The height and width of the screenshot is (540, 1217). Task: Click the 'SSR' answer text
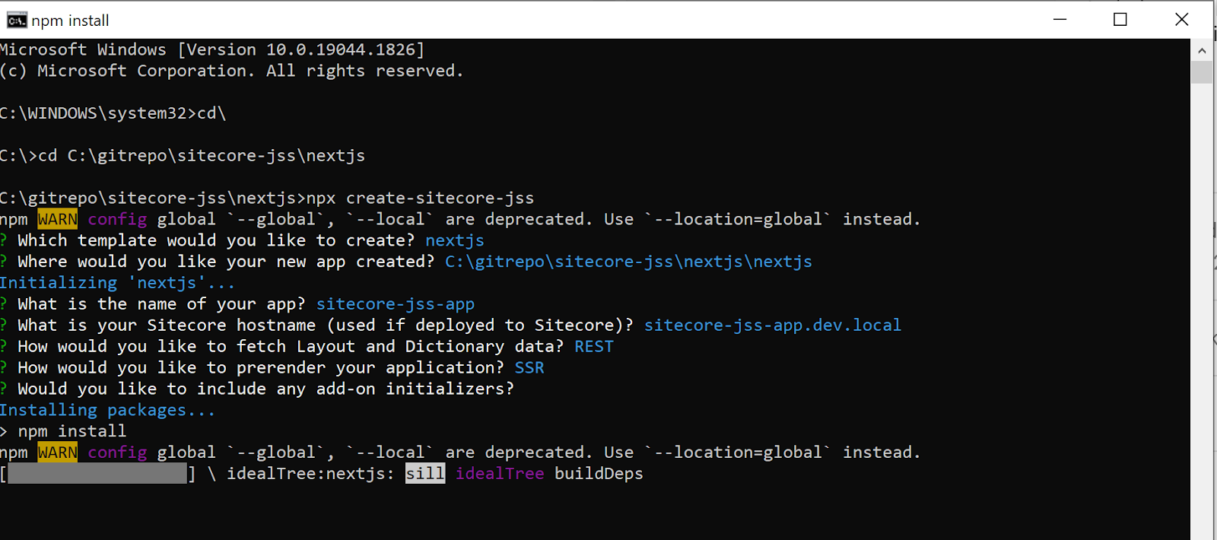coord(529,368)
